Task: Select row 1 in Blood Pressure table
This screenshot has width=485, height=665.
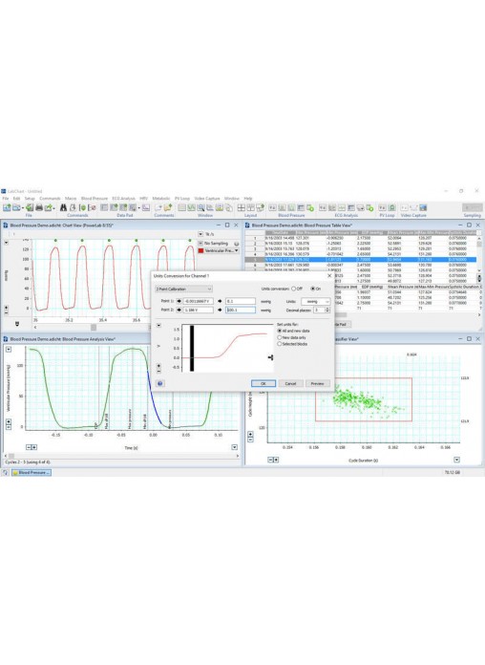Action: pos(360,238)
